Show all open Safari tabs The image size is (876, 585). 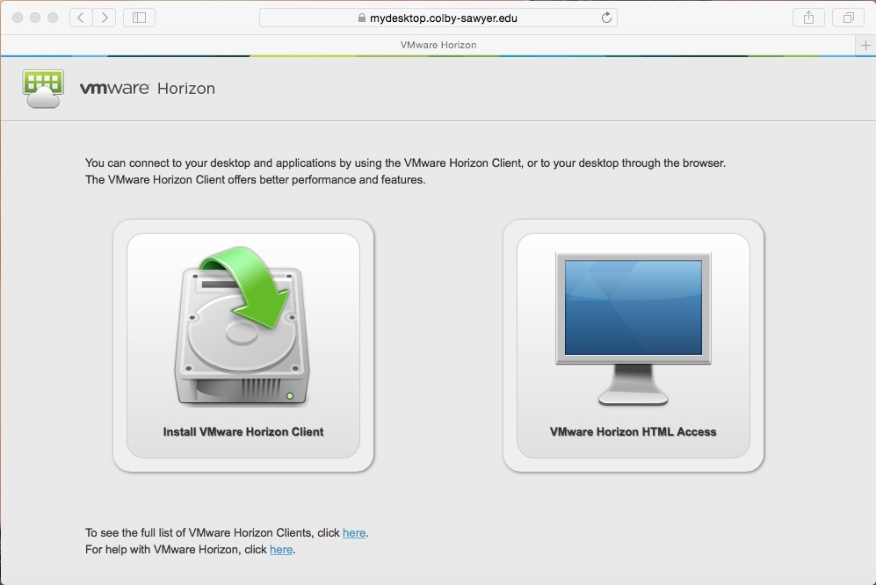point(847,17)
